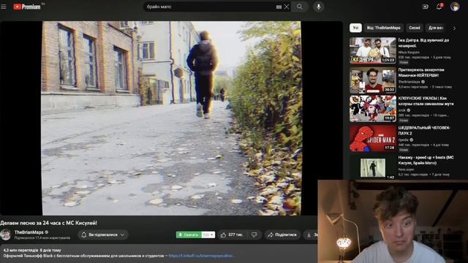Select the Схожі filter chip

coord(415,28)
